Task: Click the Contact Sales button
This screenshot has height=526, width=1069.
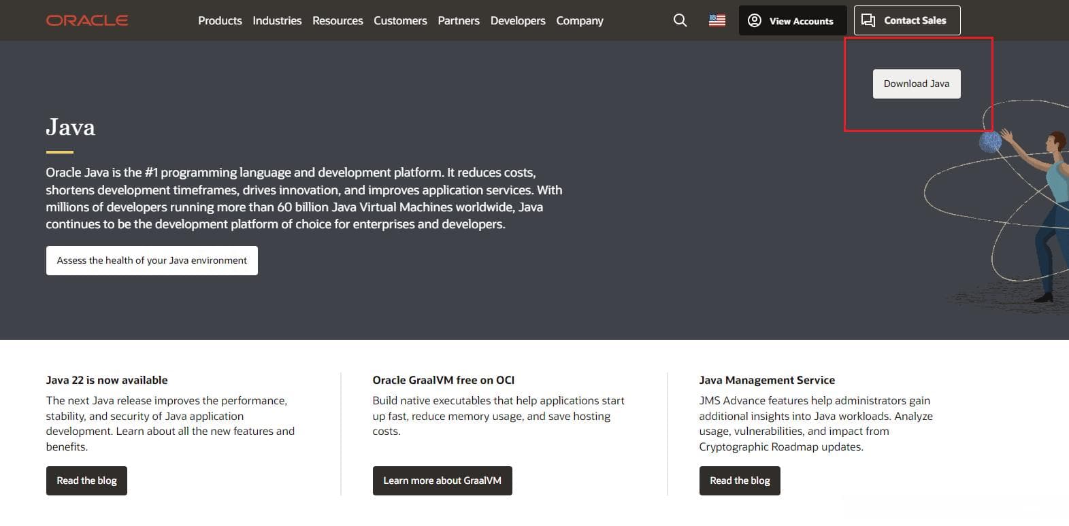Action: pyautogui.click(x=907, y=20)
